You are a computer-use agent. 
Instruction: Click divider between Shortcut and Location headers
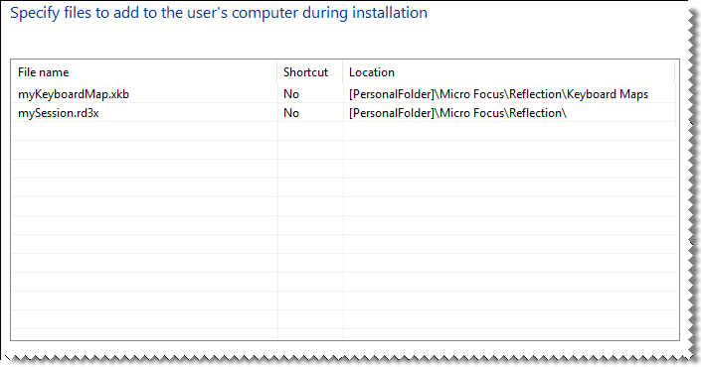coord(343,72)
